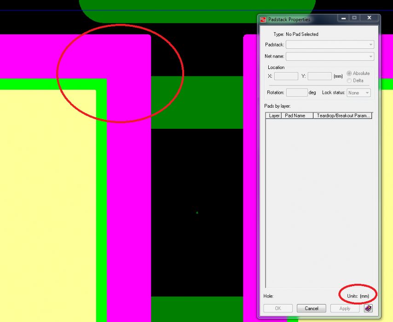Select the Absolute radio button
Screen dimensions: 393x322
coord(349,74)
